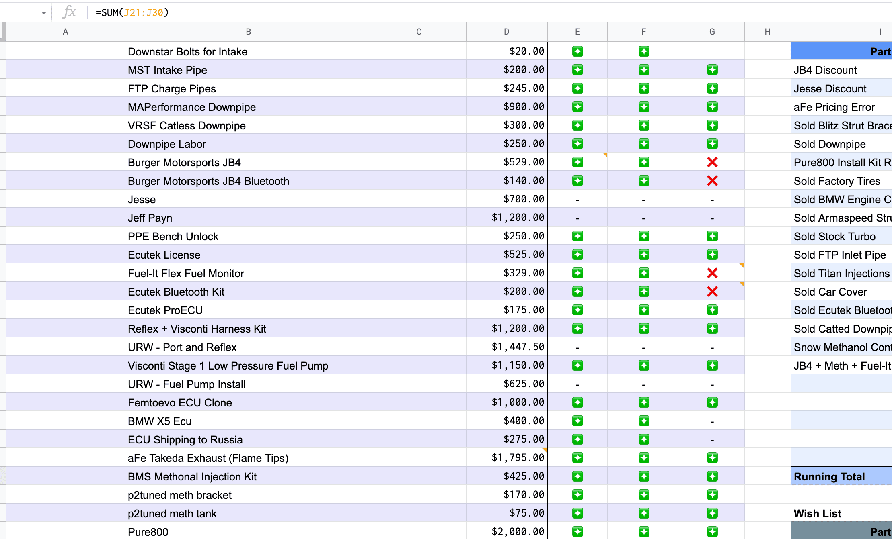The image size is (892, 539).
Task: Click column F green check for BMW X5 Ecu
Action: pyautogui.click(x=644, y=421)
